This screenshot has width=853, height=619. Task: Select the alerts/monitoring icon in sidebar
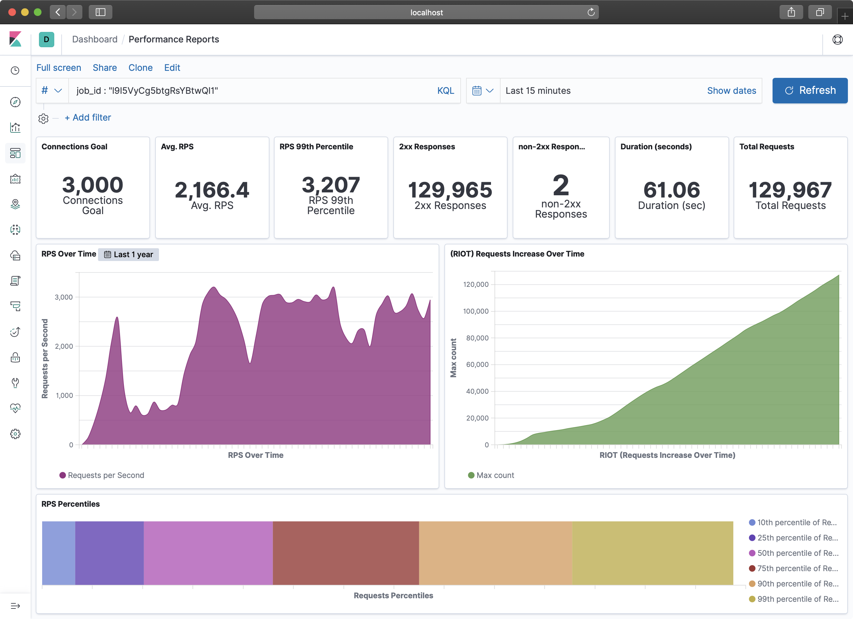17,408
